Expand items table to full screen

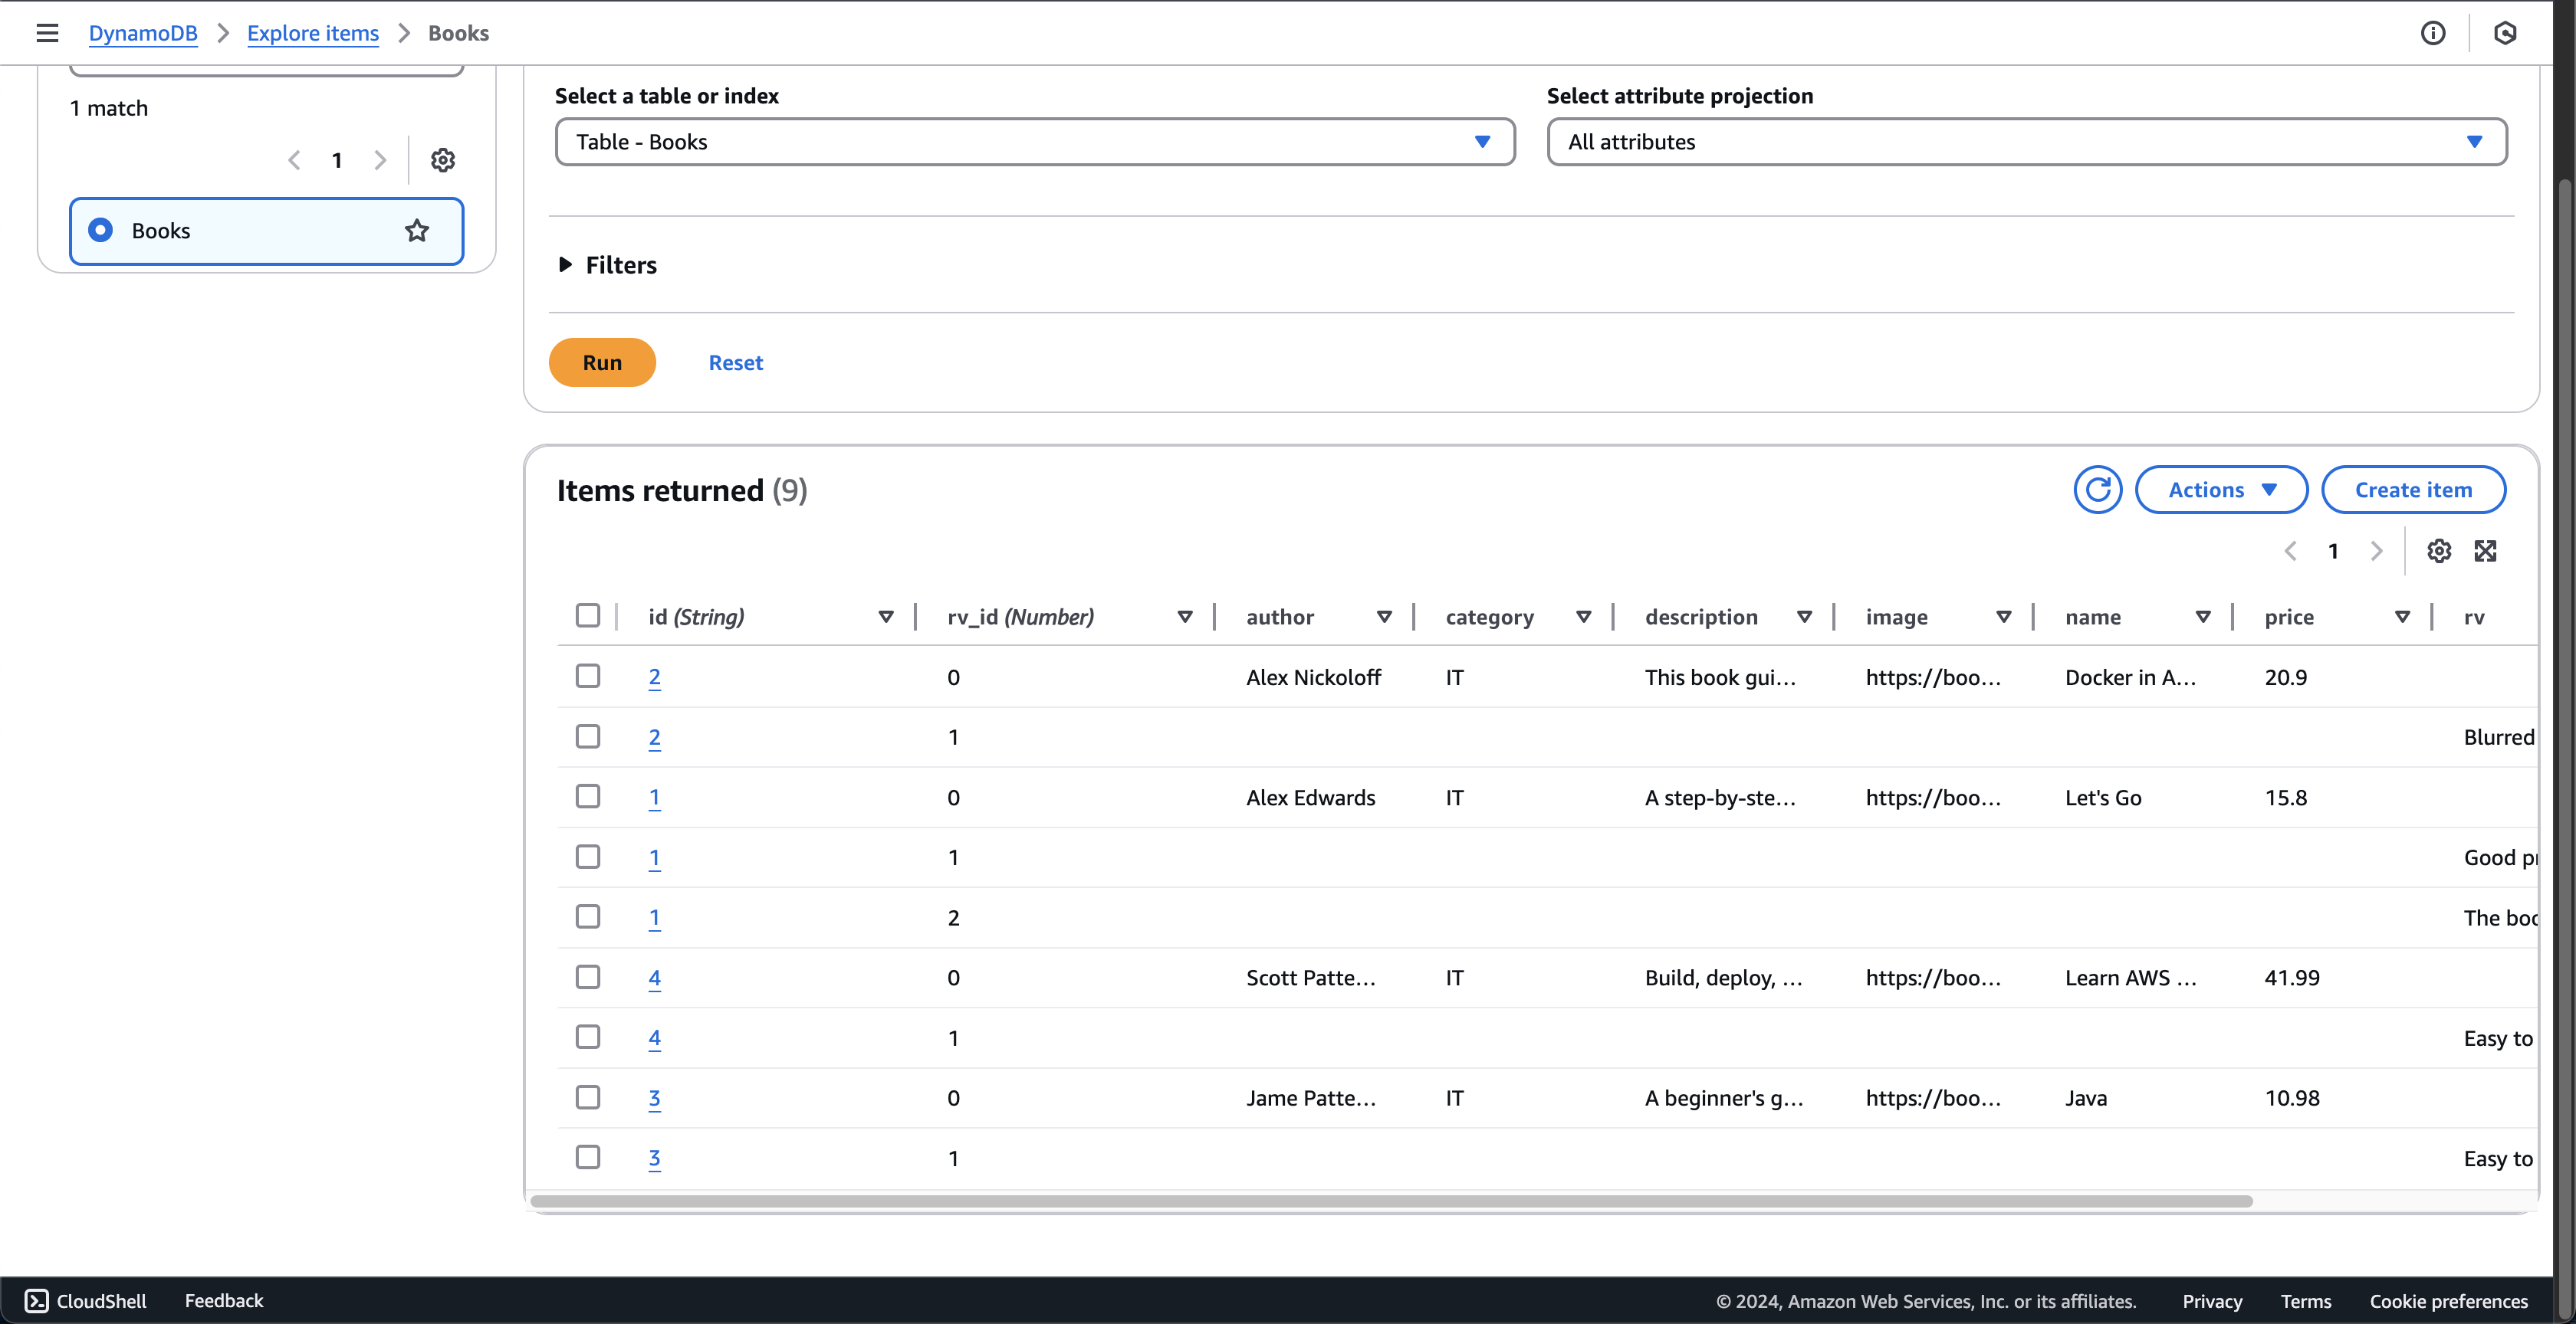click(x=2485, y=551)
